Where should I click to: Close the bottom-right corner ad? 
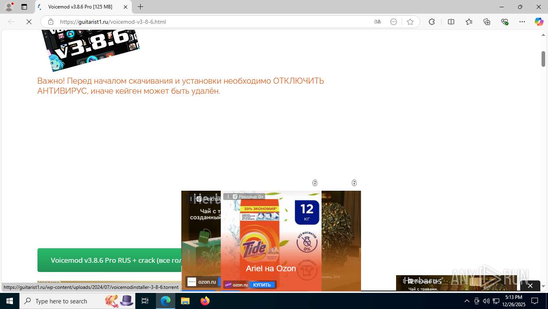point(530,286)
